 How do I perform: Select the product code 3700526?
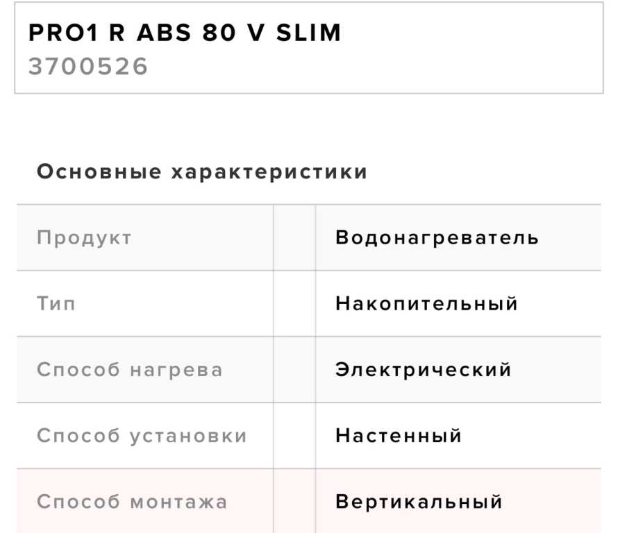(88, 68)
